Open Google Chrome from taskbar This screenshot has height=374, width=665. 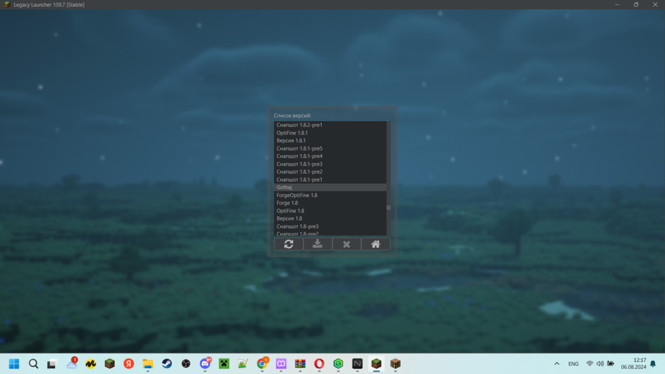click(x=262, y=364)
